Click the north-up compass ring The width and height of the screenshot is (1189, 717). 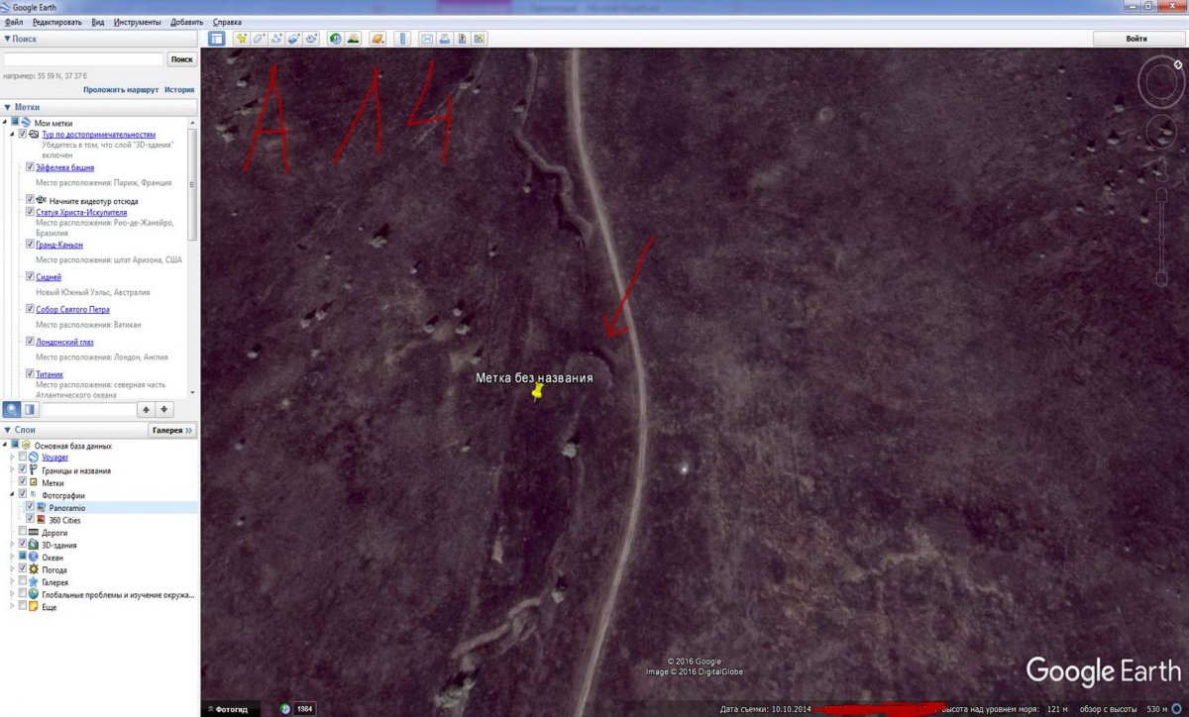1162,82
